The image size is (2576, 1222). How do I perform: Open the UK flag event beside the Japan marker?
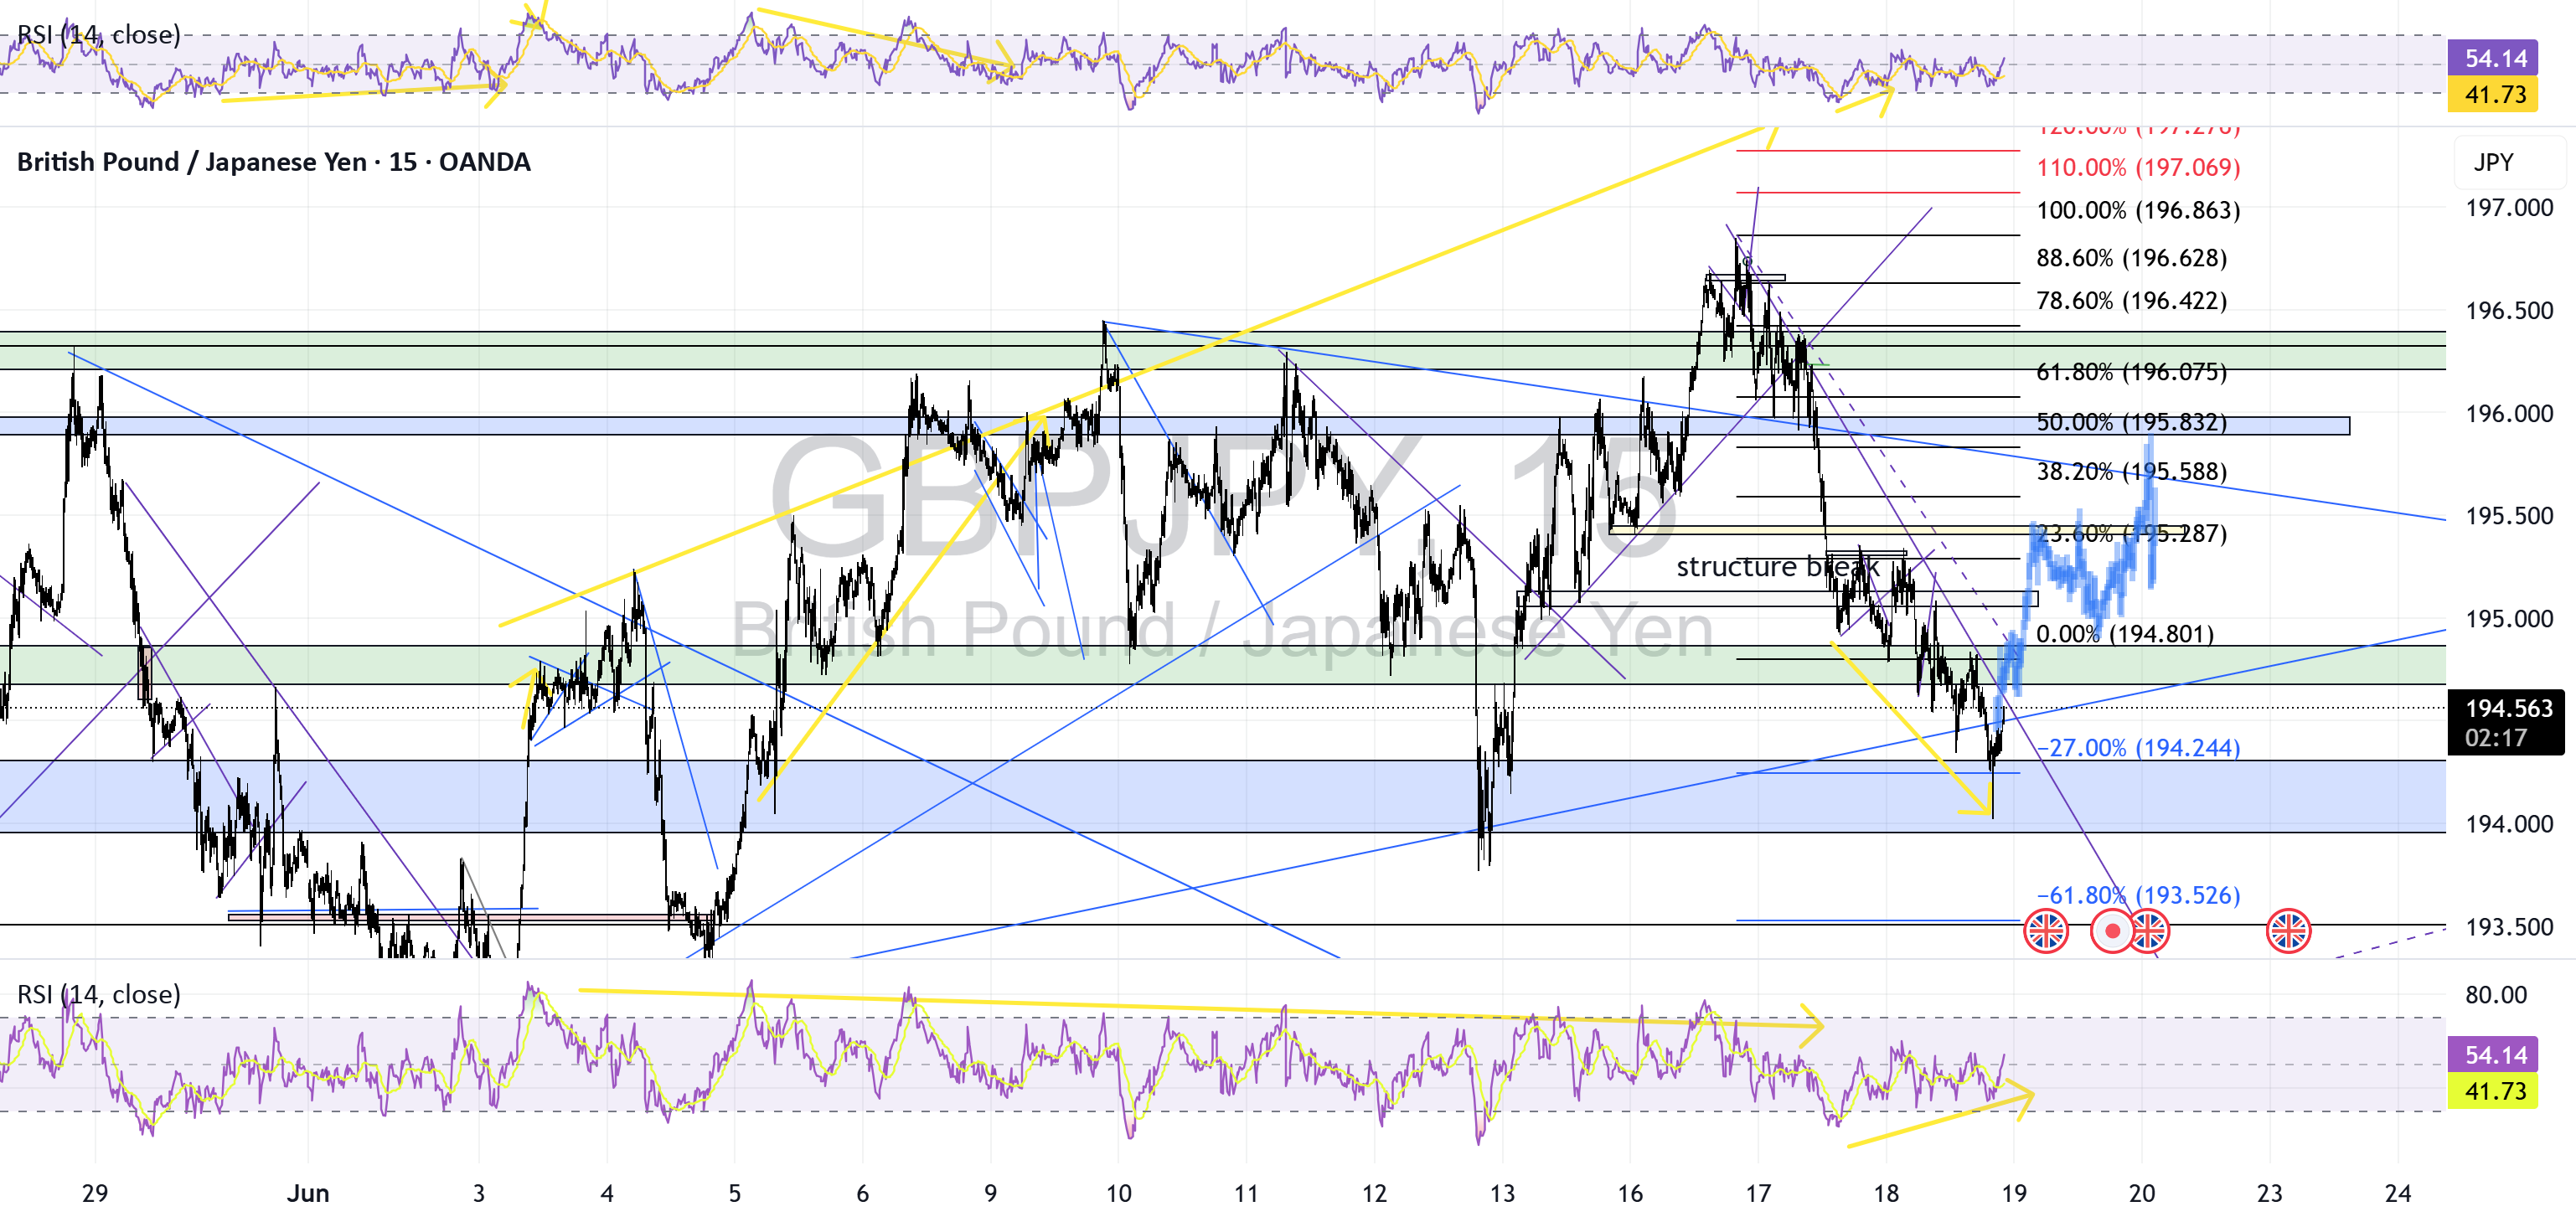pyautogui.click(x=2149, y=932)
